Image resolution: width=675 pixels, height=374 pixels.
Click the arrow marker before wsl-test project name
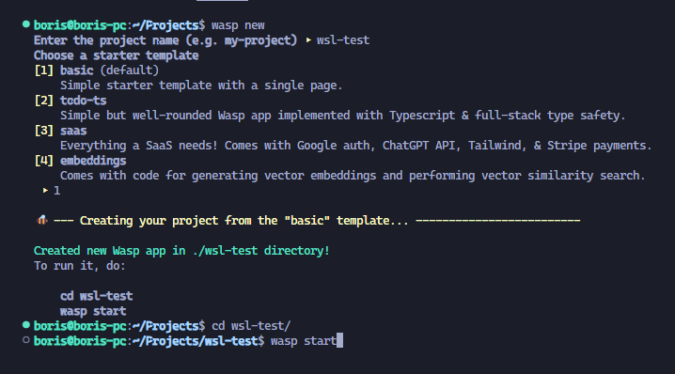tap(308, 40)
